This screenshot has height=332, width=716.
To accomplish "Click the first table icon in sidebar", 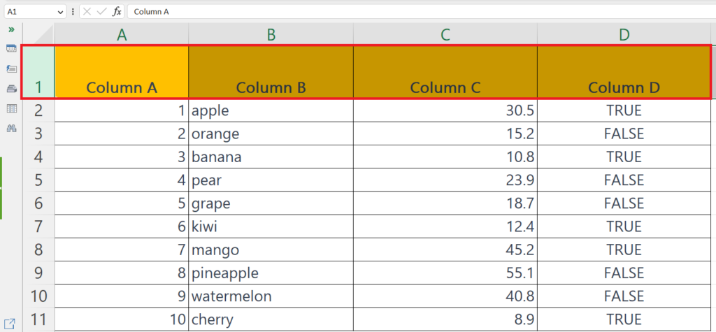I will click(x=11, y=49).
